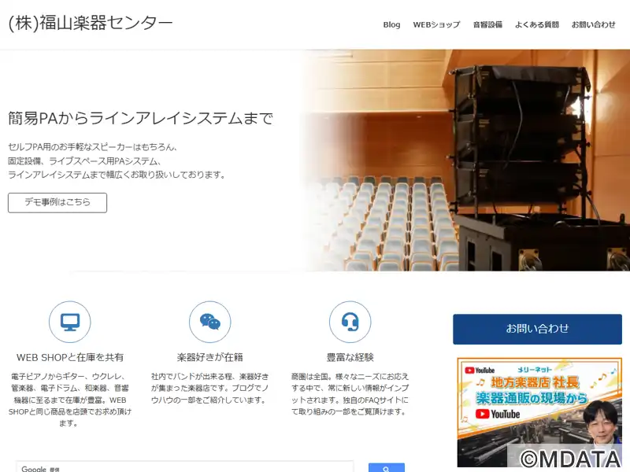Click the 社内でバンドが出来る程 description paragraph
Screen dimensions: 630x472
[x=209, y=388]
